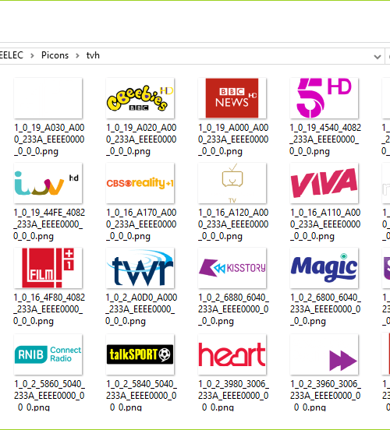The height and width of the screenshot is (430, 390).
Task: Click file name 1_0_2_6880_6040_233A_EEEE0000_0_0_0.png
Action: click(233, 309)
